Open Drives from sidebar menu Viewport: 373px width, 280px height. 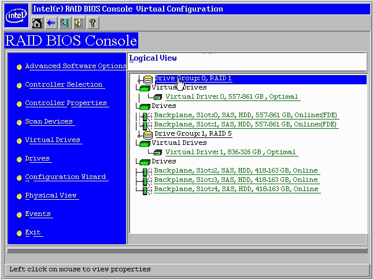tap(38, 158)
